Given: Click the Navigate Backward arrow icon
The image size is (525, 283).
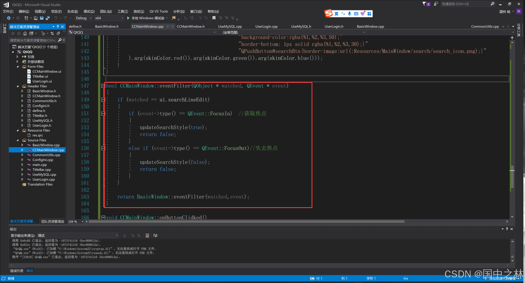Looking at the screenshot, I should (9, 18).
